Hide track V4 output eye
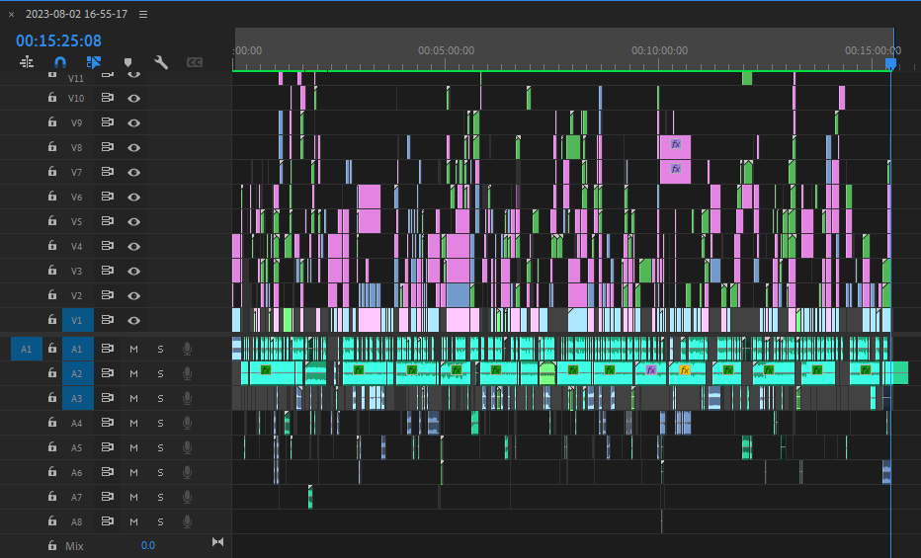921x558 pixels. [134, 246]
